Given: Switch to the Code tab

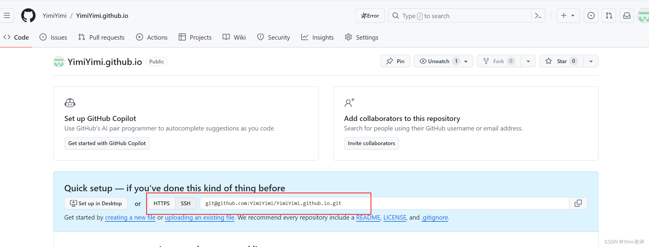Looking at the screenshot, I should [16, 37].
